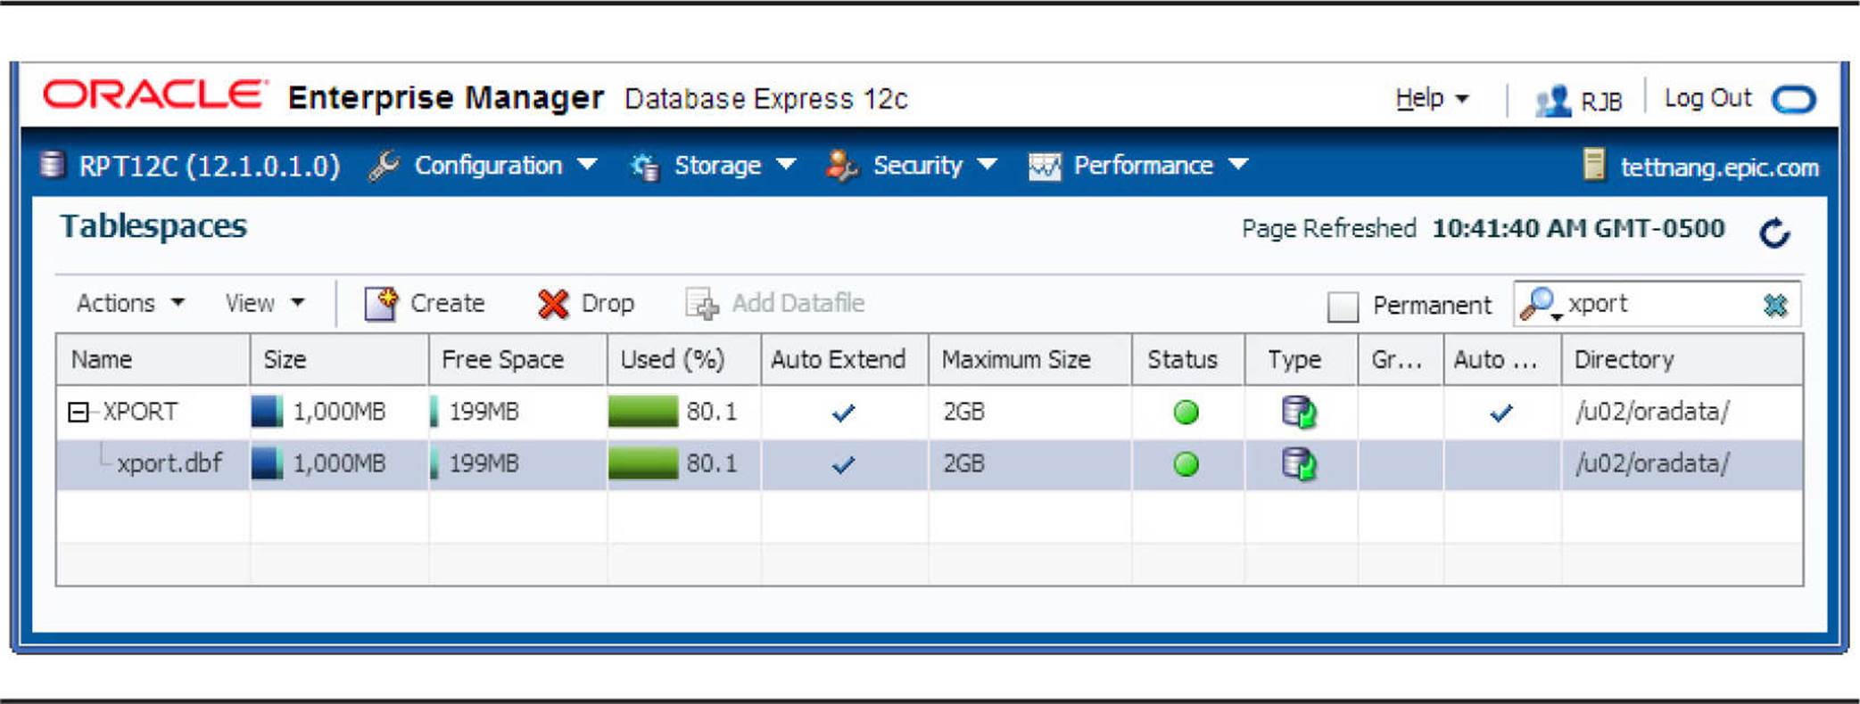Viewport: 1860px width, 704px height.
Task: Click the RJB user name
Action: pos(1600,102)
